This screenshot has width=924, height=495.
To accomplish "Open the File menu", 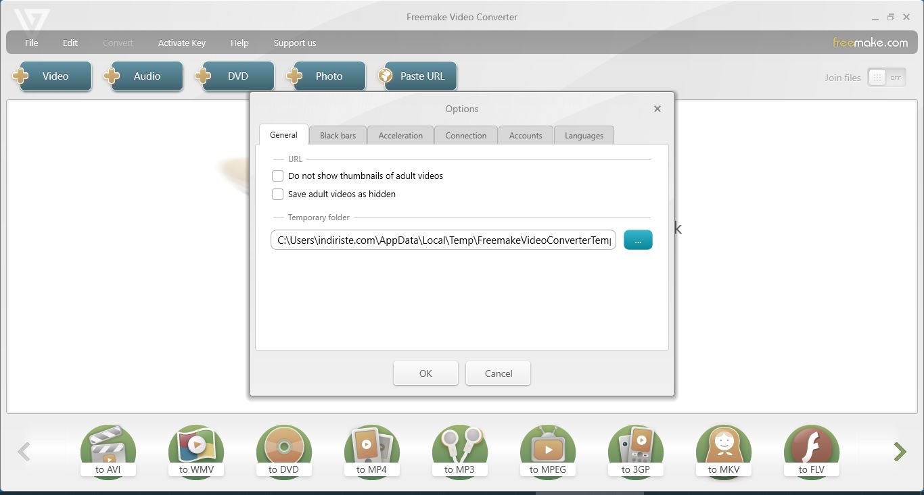I will (x=32, y=43).
